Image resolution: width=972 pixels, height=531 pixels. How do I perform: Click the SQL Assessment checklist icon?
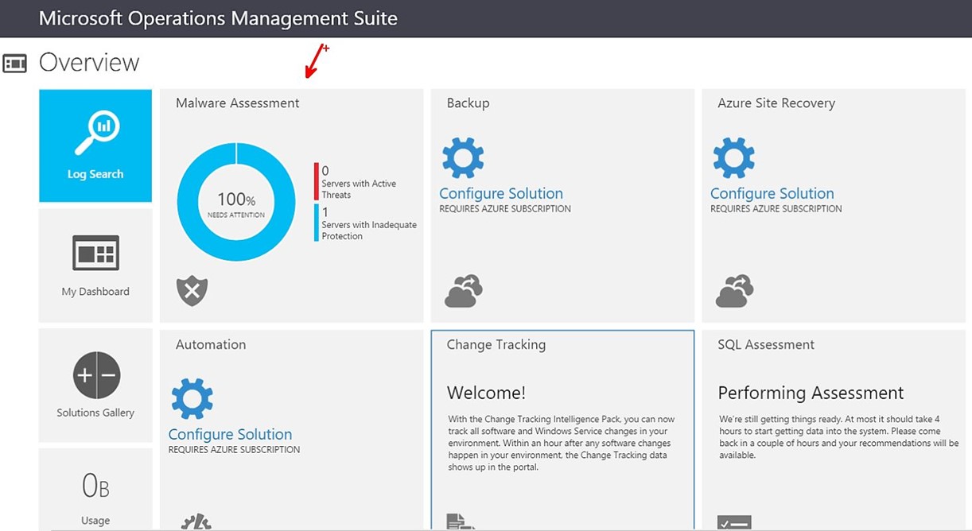coord(733,522)
